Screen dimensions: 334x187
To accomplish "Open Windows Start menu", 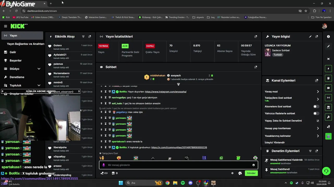I will point(121,183).
